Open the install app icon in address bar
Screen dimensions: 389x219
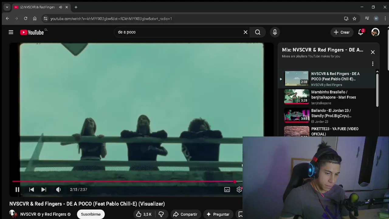tap(346, 19)
